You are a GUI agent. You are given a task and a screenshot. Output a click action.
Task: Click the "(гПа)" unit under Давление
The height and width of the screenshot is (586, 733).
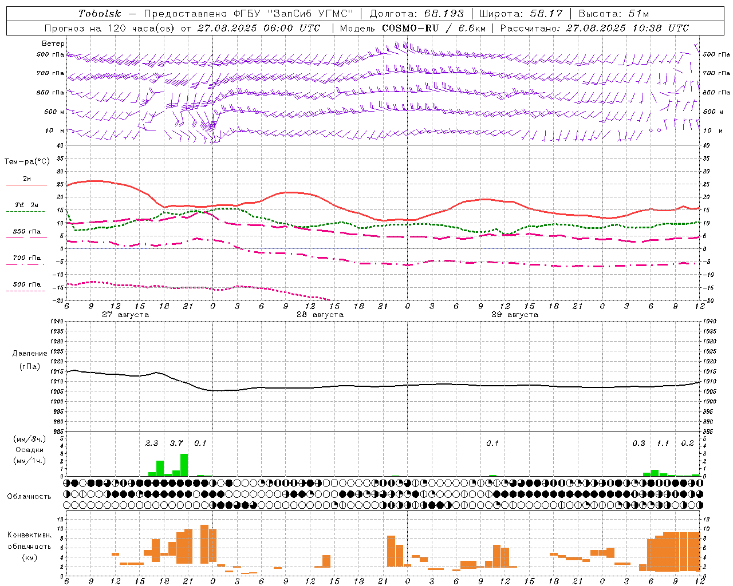pos(29,366)
